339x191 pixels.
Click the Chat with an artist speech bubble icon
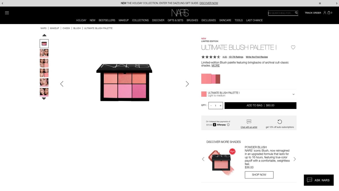click(249, 121)
